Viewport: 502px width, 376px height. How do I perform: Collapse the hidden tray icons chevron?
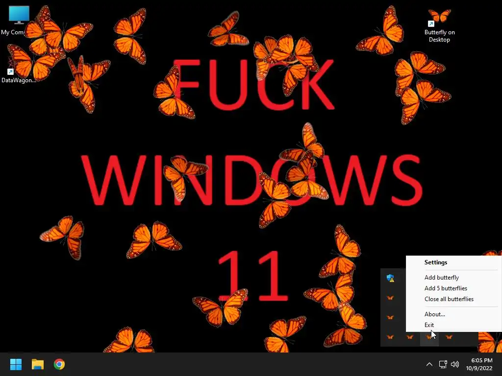[429, 364]
